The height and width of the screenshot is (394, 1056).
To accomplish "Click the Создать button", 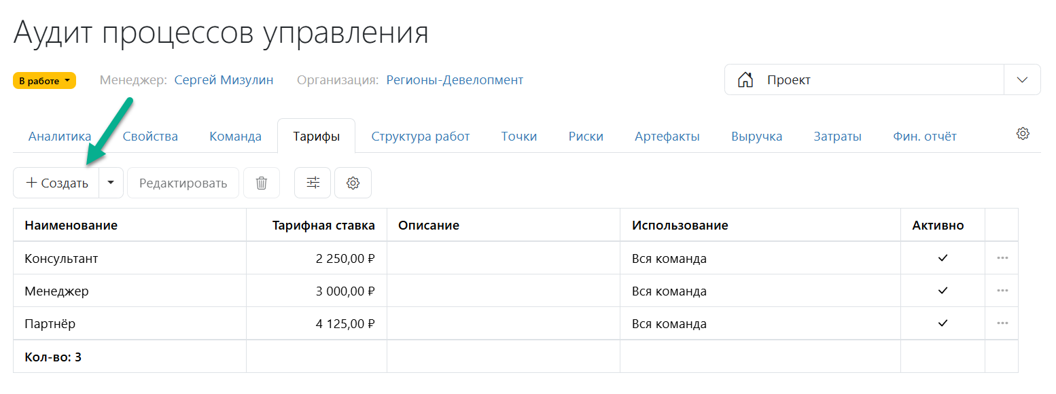I will [x=56, y=183].
